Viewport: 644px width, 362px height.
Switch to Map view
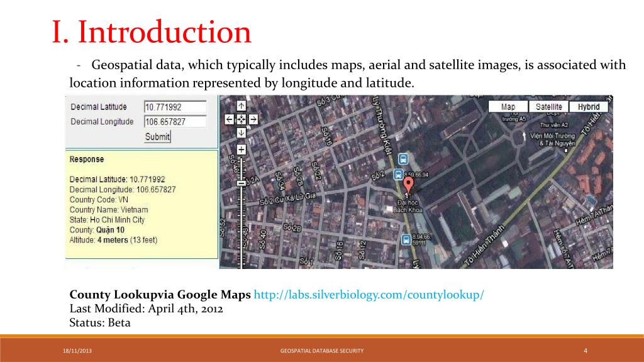(508, 107)
